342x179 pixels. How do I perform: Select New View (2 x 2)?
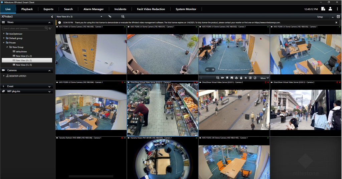click(x=24, y=56)
